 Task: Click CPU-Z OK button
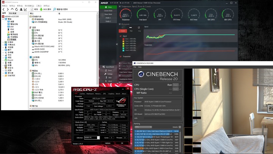[x=122, y=143]
